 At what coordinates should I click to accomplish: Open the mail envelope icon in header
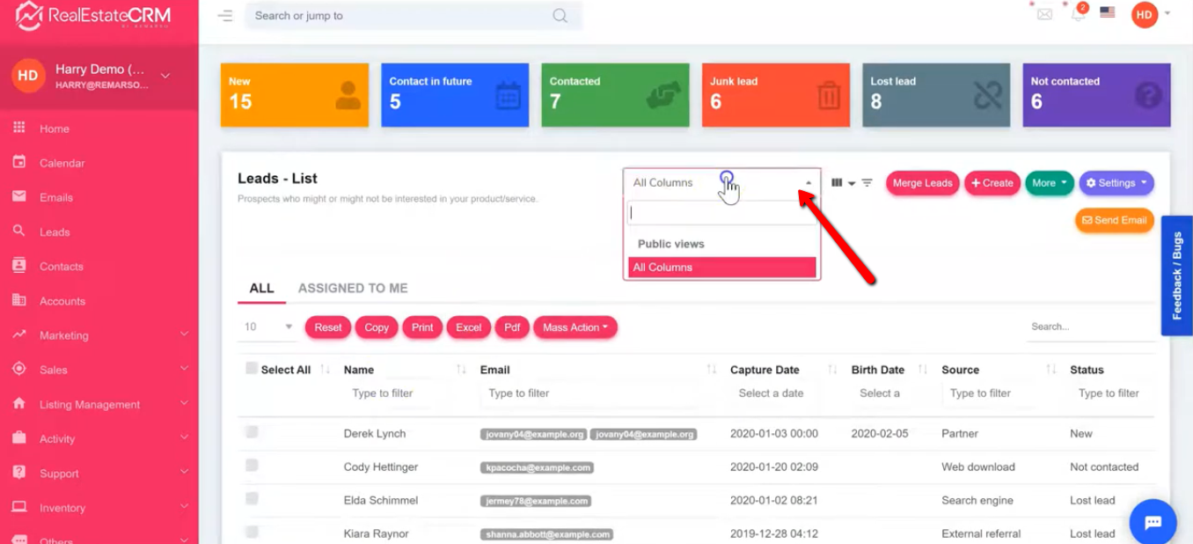click(x=1044, y=14)
